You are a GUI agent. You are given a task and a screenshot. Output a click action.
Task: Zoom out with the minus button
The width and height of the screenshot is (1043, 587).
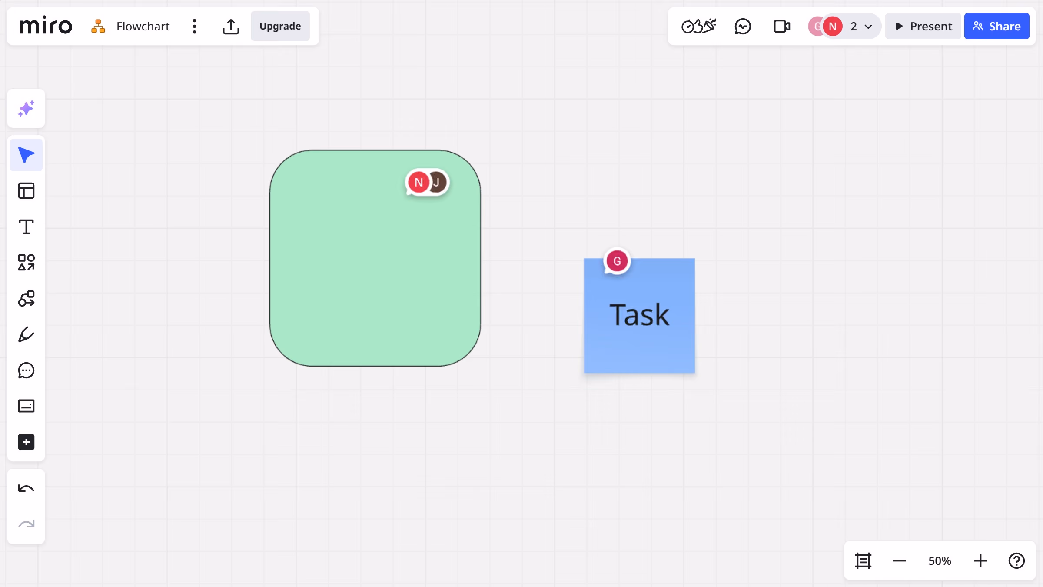click(899, 561)
